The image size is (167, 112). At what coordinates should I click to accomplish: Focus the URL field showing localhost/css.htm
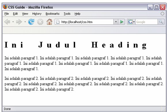pos(84,22)
